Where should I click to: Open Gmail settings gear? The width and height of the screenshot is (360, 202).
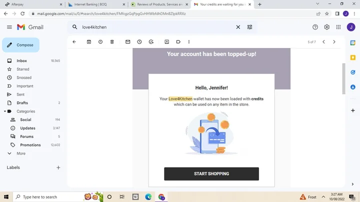pos(327,27)
